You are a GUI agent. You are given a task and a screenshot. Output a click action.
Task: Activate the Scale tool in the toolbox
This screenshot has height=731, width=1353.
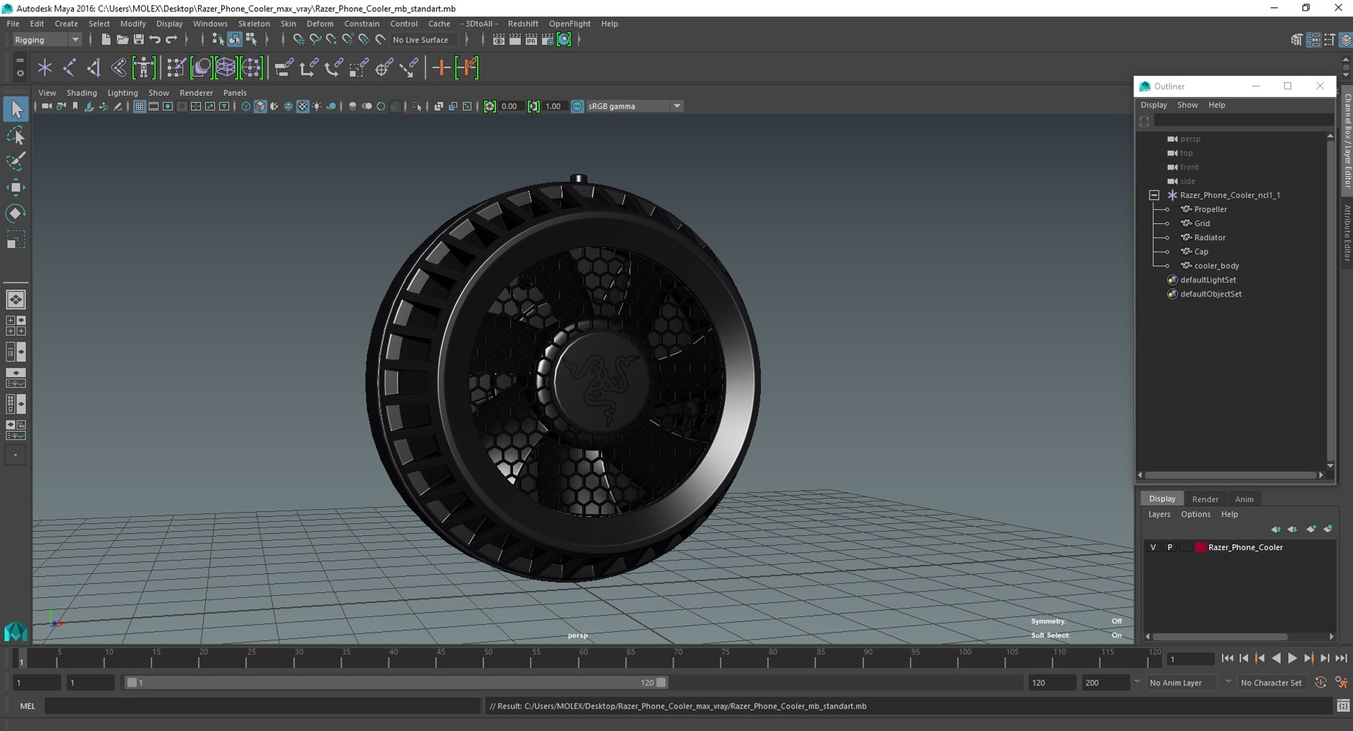click(16, 239)
